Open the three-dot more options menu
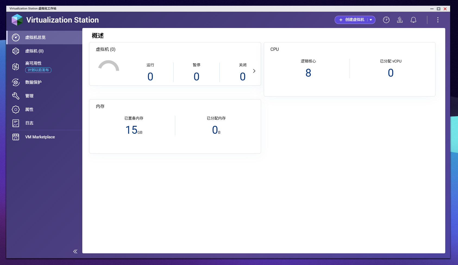 438,20
